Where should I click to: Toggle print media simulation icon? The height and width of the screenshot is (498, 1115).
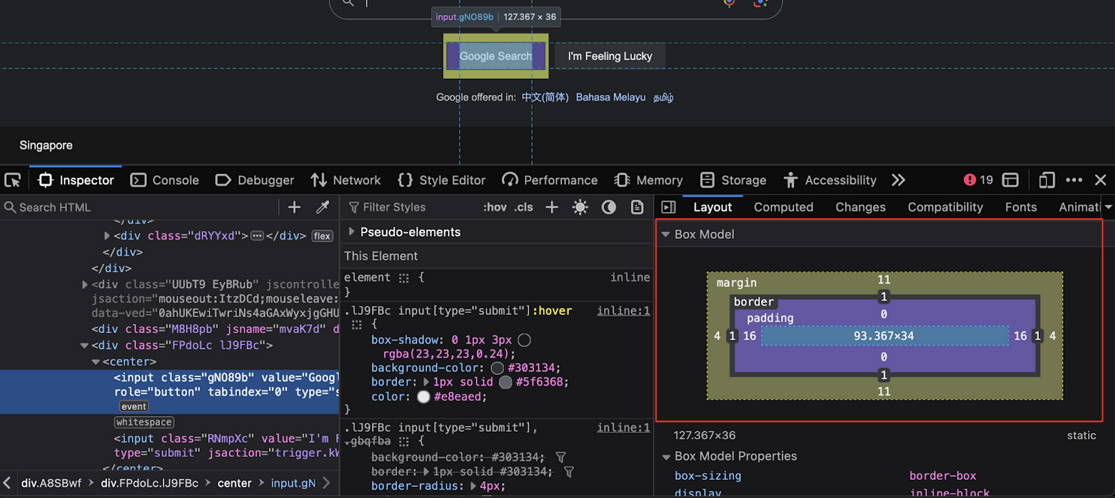click(637, 207)
